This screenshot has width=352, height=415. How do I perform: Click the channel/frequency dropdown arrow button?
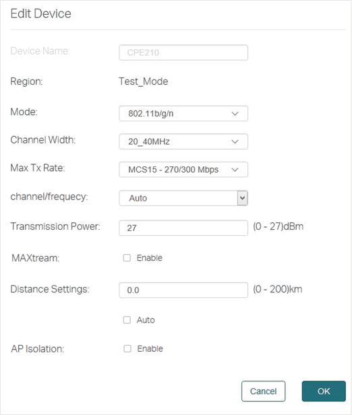click(242, 198)
